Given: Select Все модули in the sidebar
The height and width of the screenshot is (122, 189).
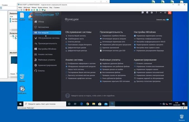Looking at the screenshot, I should (x=47, y=33).
